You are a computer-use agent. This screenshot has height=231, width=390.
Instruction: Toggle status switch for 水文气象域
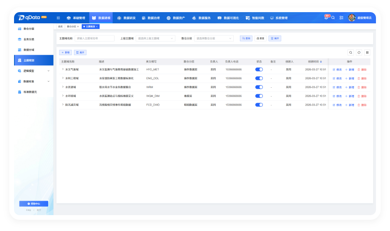(x=259, y=70)
